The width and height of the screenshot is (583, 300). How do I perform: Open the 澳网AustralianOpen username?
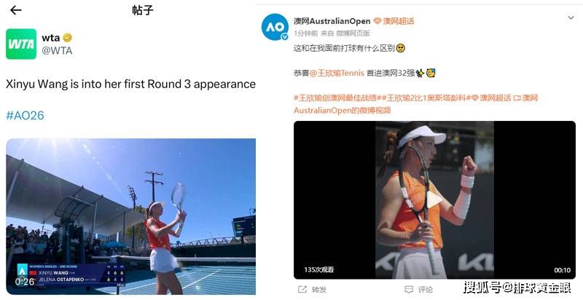(x=332, y=21)
